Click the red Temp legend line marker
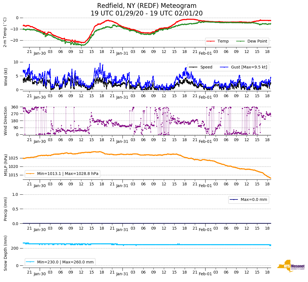The height and width of the screenshot is (282, 308). (x=210, y=41)
